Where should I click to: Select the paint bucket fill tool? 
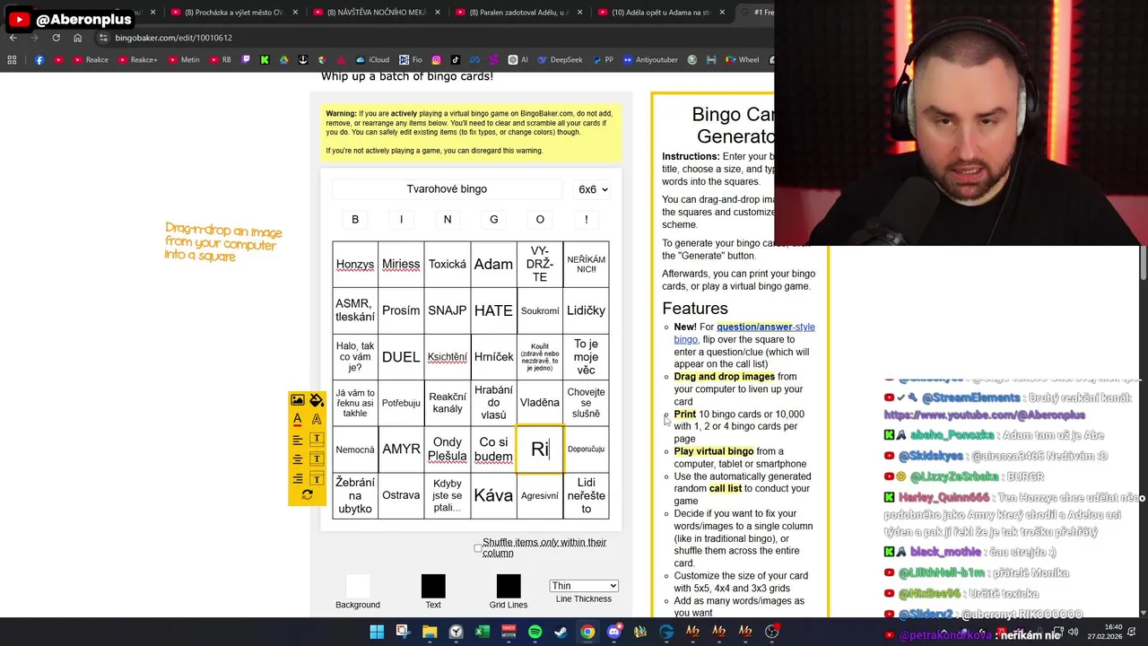317,400
